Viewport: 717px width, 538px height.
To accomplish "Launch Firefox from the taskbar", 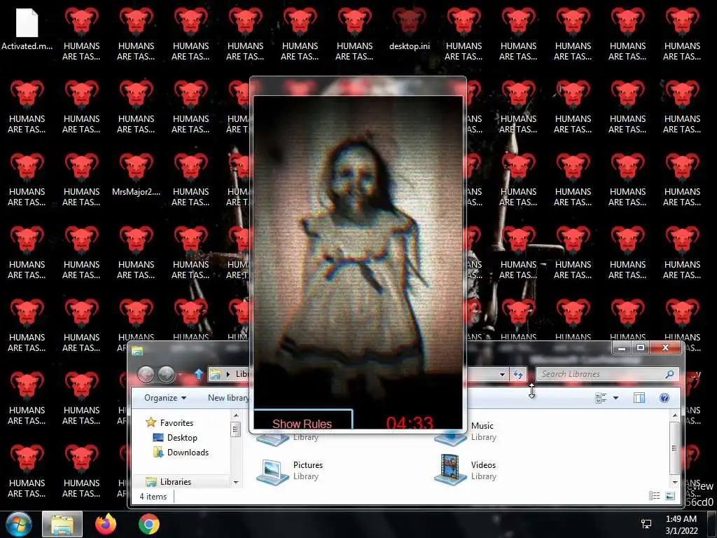I will (106, 524).
